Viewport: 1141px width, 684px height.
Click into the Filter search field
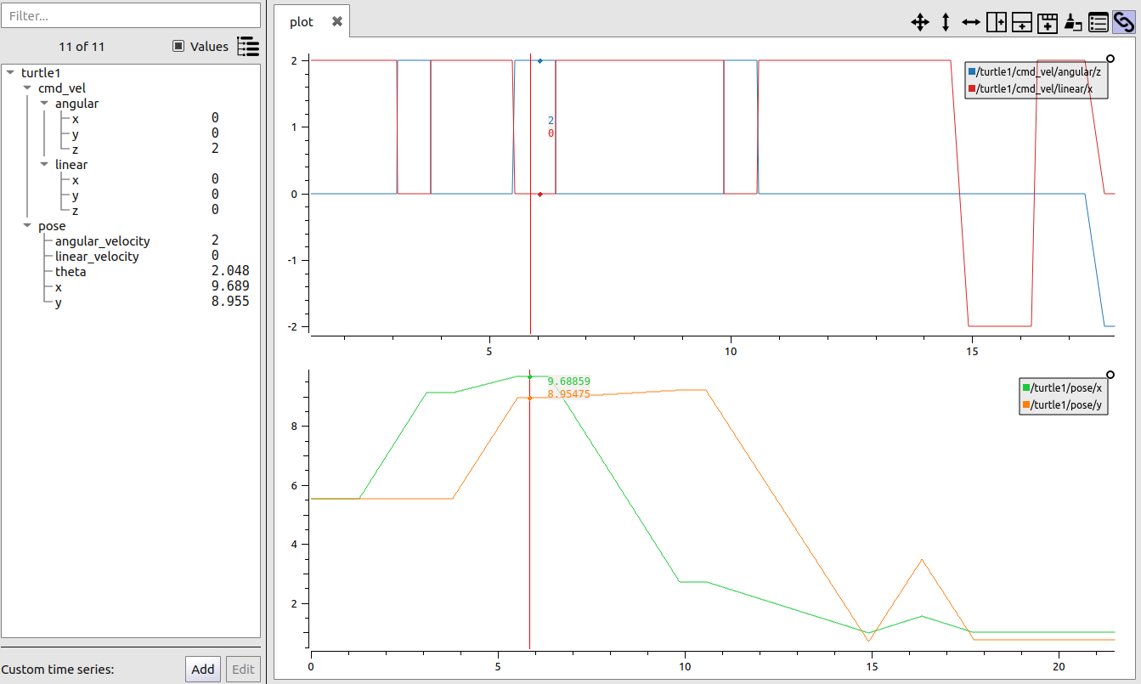131,15
